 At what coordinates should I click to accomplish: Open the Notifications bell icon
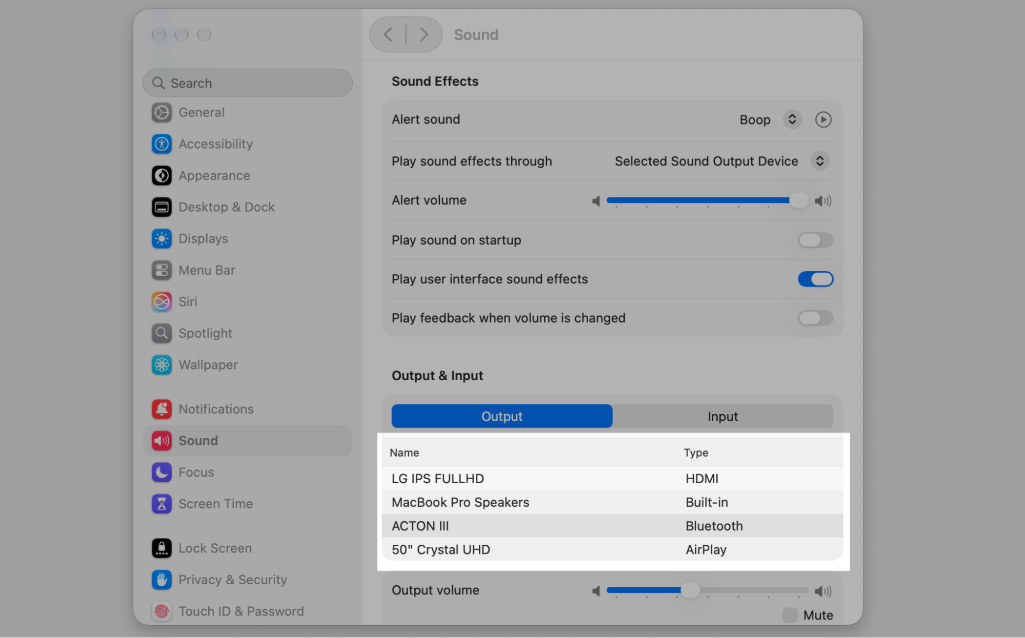162,409
